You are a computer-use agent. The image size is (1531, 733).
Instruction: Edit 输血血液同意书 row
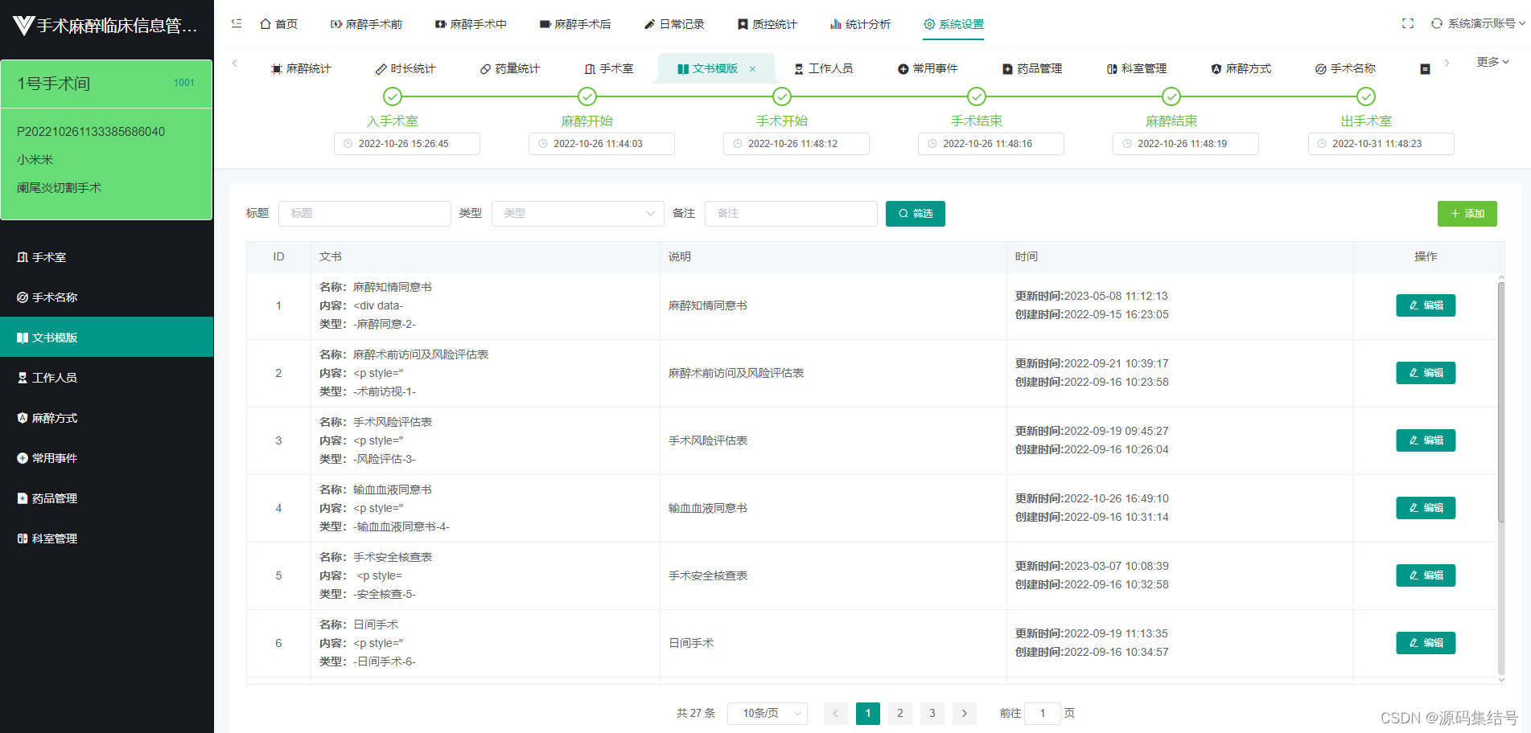(1426, 508)
